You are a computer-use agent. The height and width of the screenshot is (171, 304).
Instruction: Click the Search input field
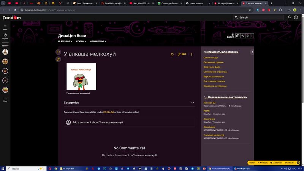[260, 17]
